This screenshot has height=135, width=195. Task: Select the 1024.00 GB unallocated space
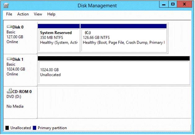click(113, 73)
